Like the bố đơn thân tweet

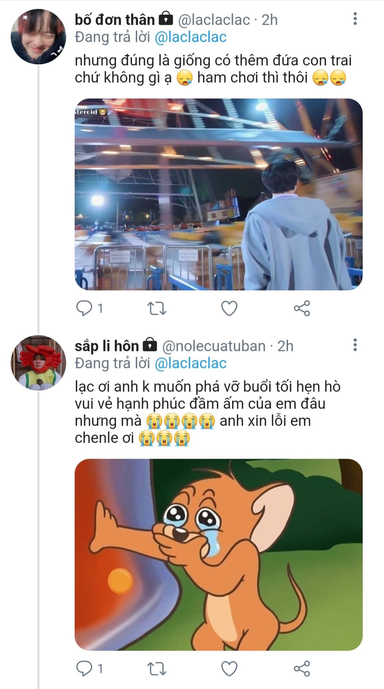click(229, 308)
